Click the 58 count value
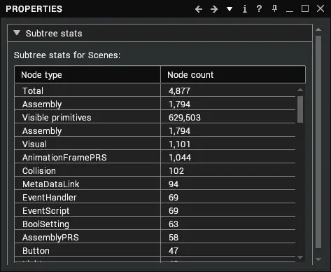The image size is (331, 272). 174,238
